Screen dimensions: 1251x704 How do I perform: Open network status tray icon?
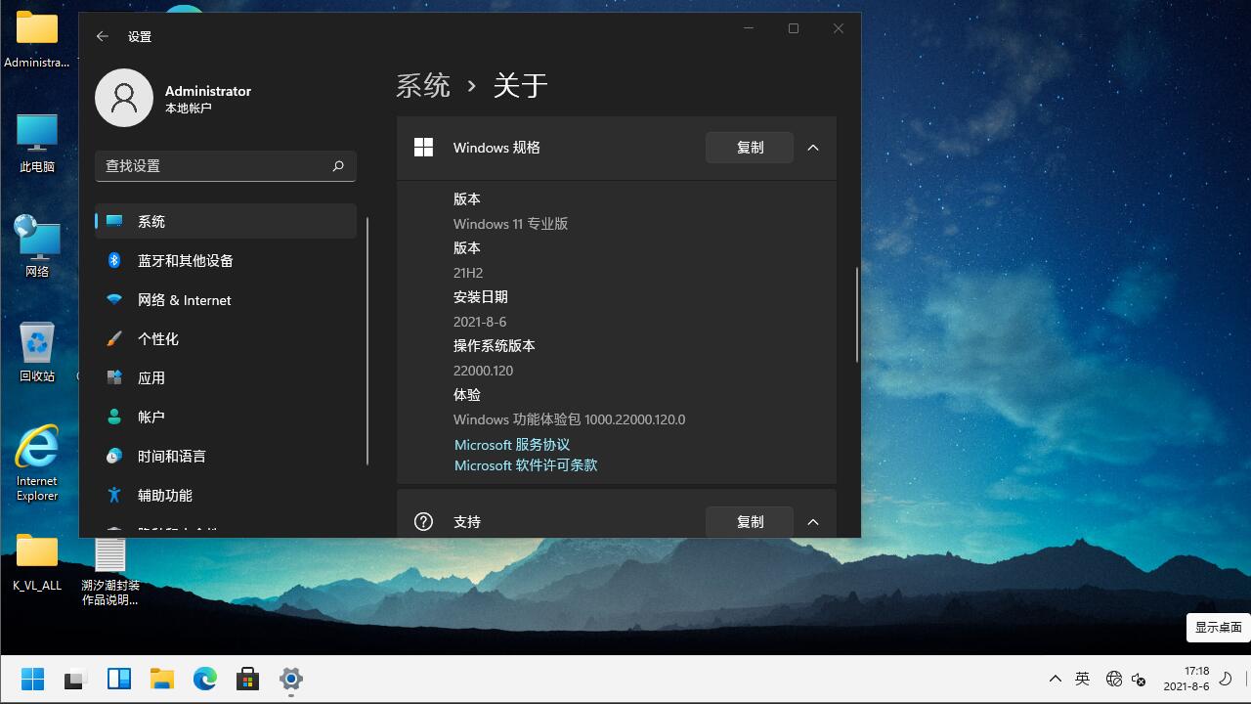click(1113, 679)
